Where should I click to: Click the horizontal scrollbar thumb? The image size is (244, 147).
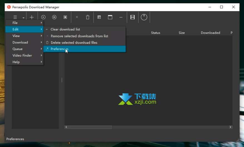click(x=90, y=127)
